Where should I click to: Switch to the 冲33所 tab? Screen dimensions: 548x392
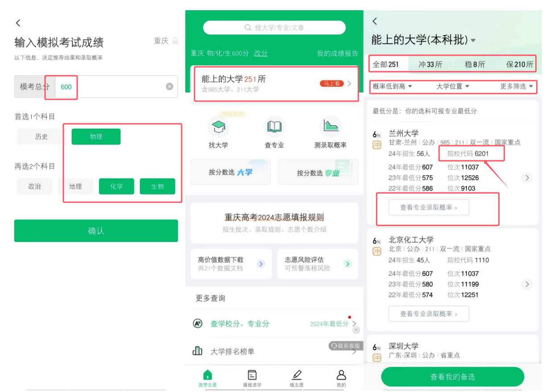tap(430, 65)
